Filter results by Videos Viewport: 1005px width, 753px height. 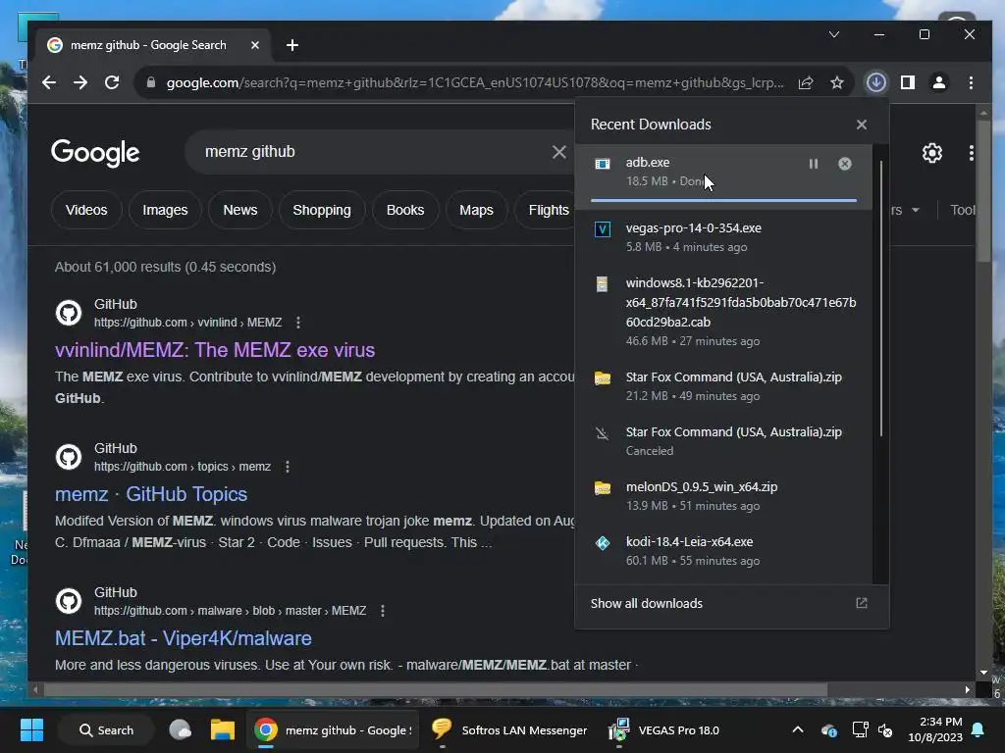[x=86, y=210]
